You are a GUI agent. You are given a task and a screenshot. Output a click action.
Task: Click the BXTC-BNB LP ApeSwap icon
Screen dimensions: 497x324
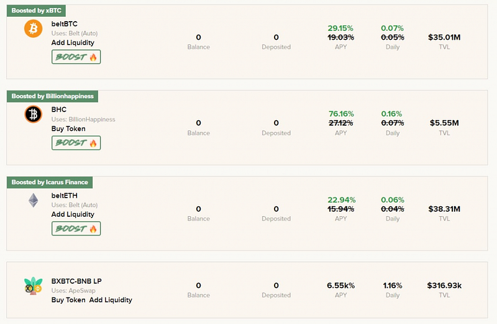point(34,286)
